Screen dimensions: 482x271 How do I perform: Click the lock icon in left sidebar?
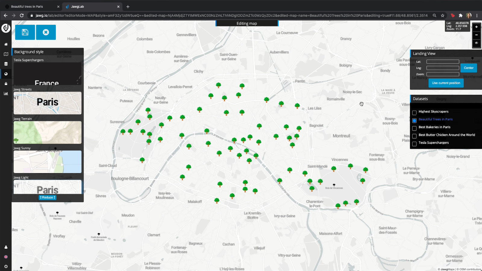tap(6, 84)
